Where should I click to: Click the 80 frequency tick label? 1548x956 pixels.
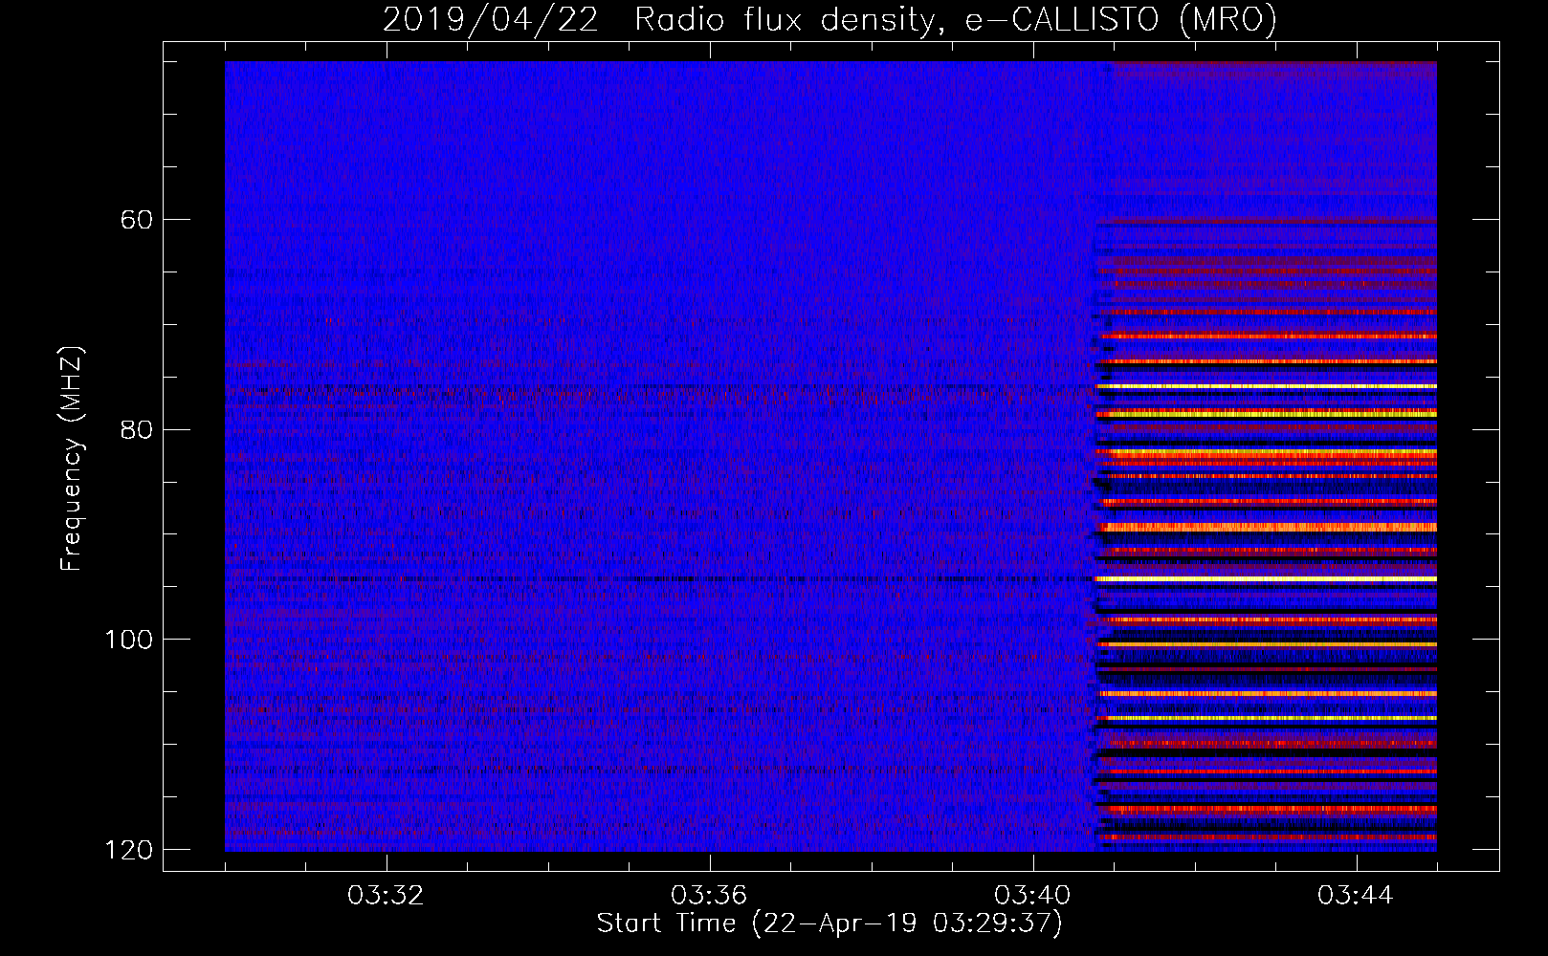pyautogui.click(x=137, y=429)
